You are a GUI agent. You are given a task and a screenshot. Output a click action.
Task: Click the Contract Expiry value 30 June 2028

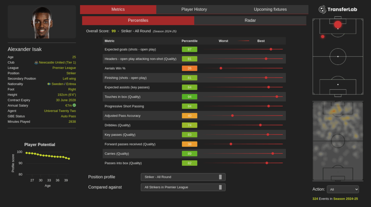(66, 100)
